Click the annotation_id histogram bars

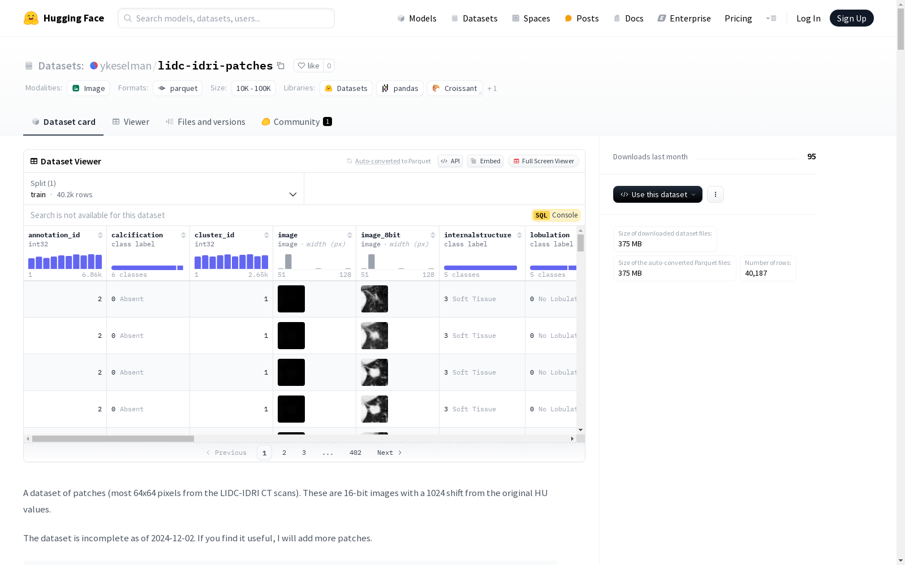[x=65, y=262]
